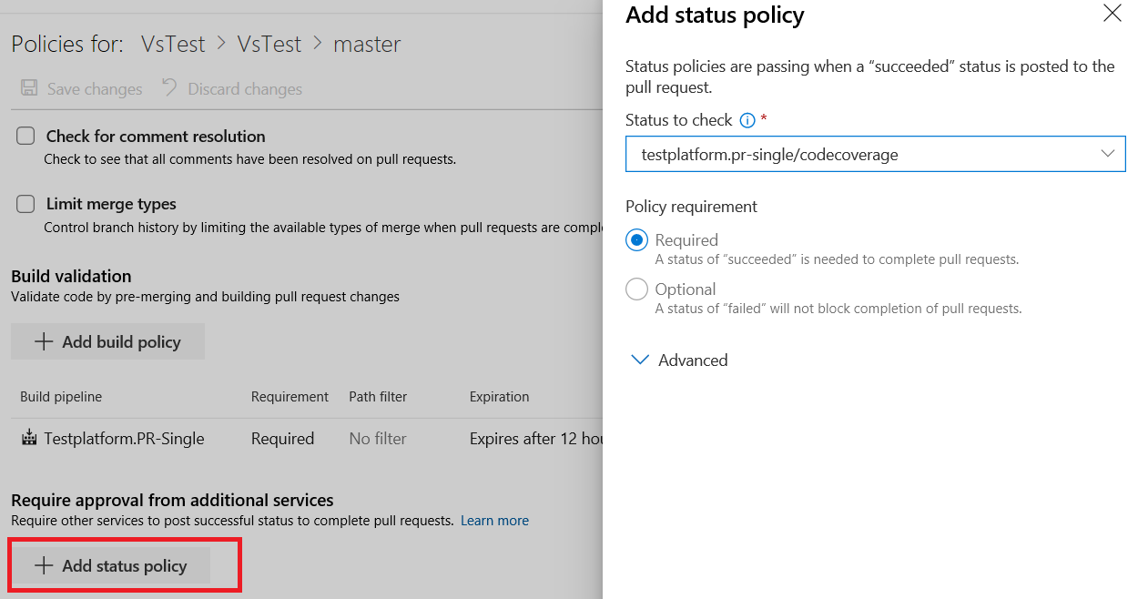Click the plus icon on Add build policy

pyautogui.click(x=43, y=340)
